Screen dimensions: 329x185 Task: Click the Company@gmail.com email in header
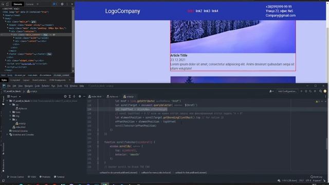pos(281,15)
